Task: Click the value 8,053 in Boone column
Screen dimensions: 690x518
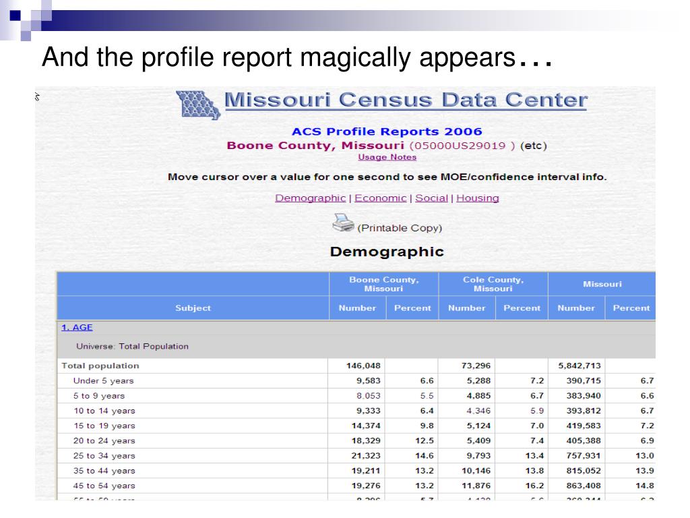Action: [x=369, y=395]
